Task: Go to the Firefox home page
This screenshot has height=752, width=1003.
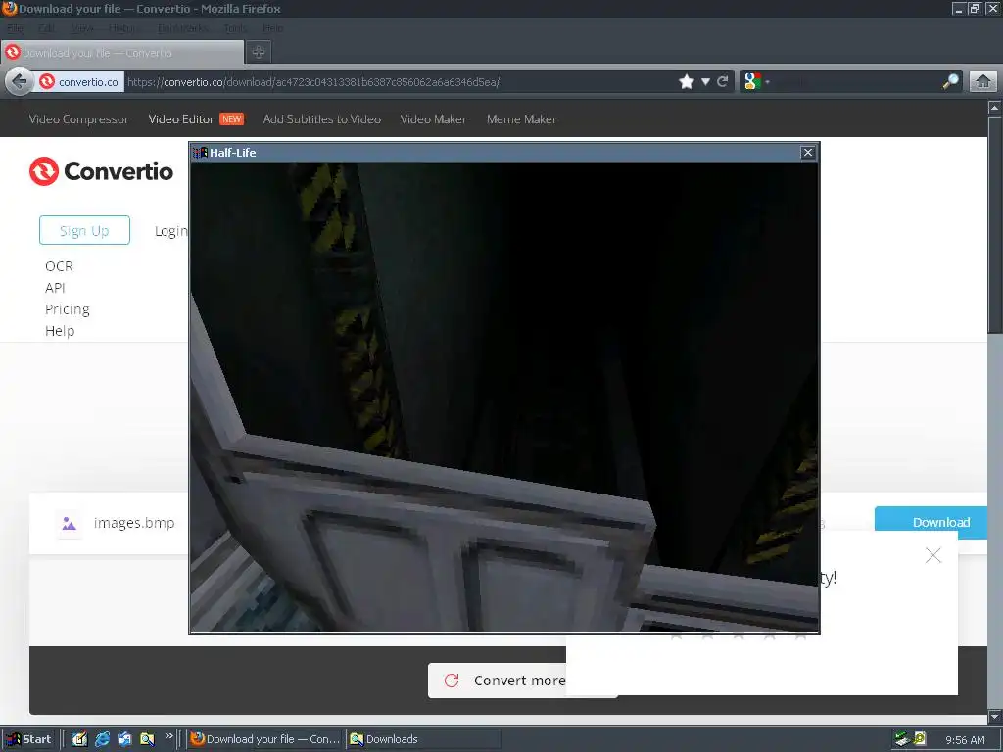Action: coord(983,82)
